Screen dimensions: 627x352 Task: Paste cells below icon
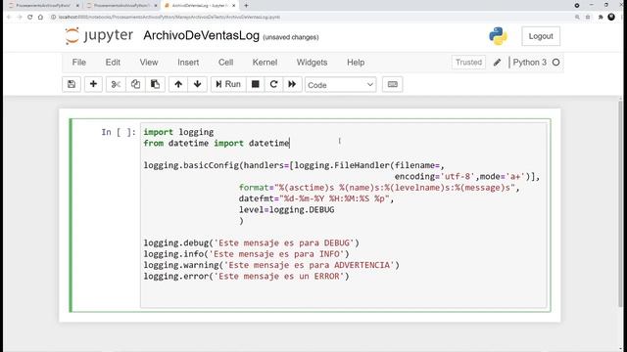click(155, 84)
